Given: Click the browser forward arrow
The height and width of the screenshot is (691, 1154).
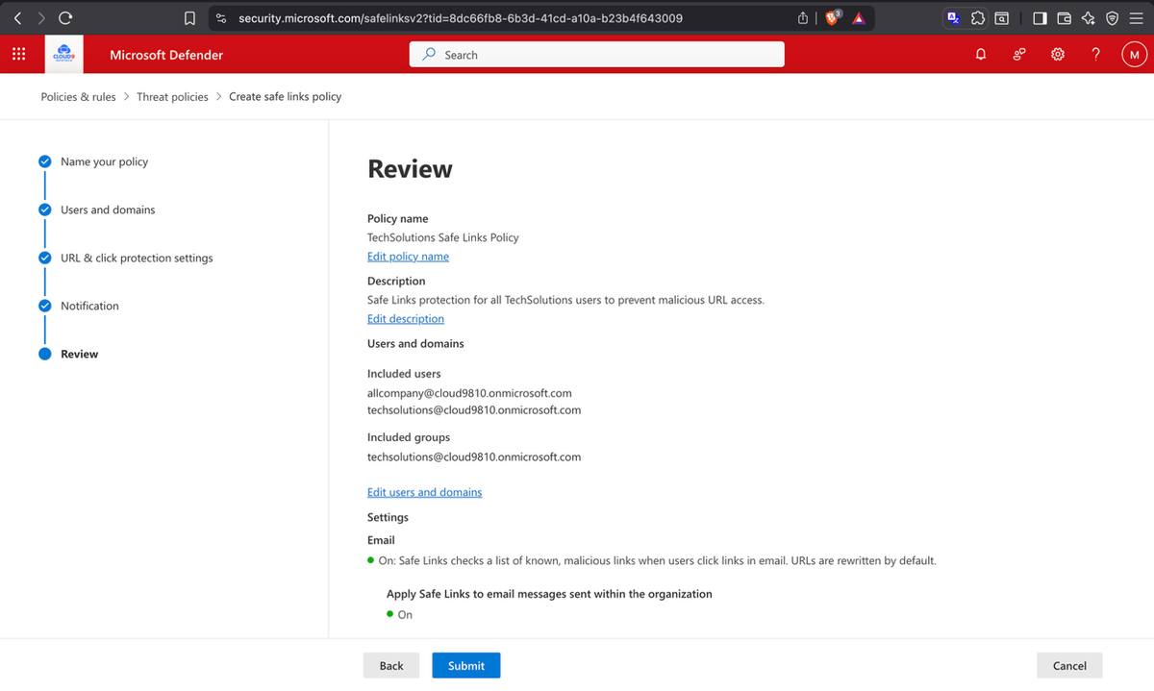Looking at the screenshot, I should [40, 17].
